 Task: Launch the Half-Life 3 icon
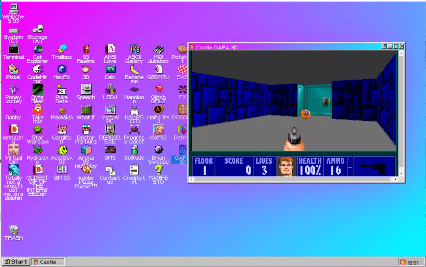click(158, 110)
